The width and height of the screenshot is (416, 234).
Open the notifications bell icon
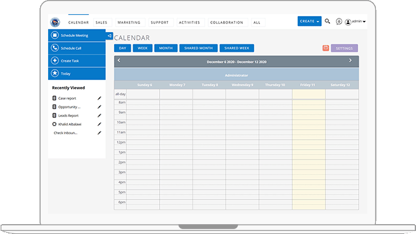pos(339,22)
